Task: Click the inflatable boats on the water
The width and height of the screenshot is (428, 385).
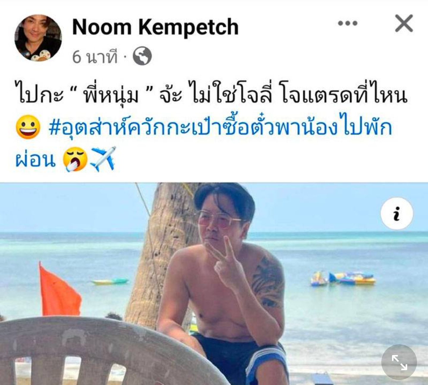Action: [343, 279]
